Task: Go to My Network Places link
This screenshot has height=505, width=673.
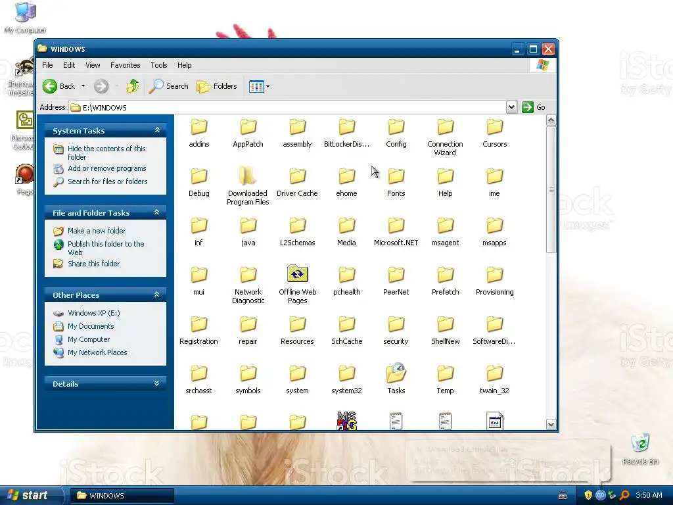Action: (97, 352)
